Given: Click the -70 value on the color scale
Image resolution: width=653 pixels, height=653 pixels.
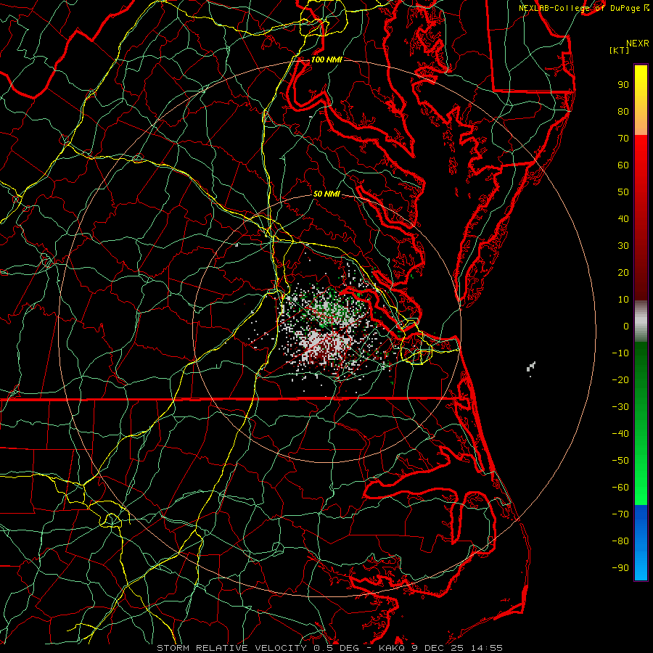Looking at the screenshot, I should pos(620,514).
